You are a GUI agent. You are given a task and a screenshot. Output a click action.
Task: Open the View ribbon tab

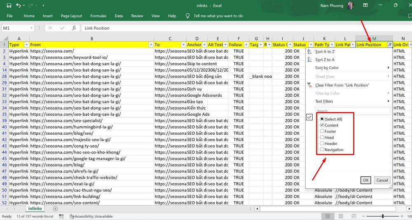tap(156, 16)
